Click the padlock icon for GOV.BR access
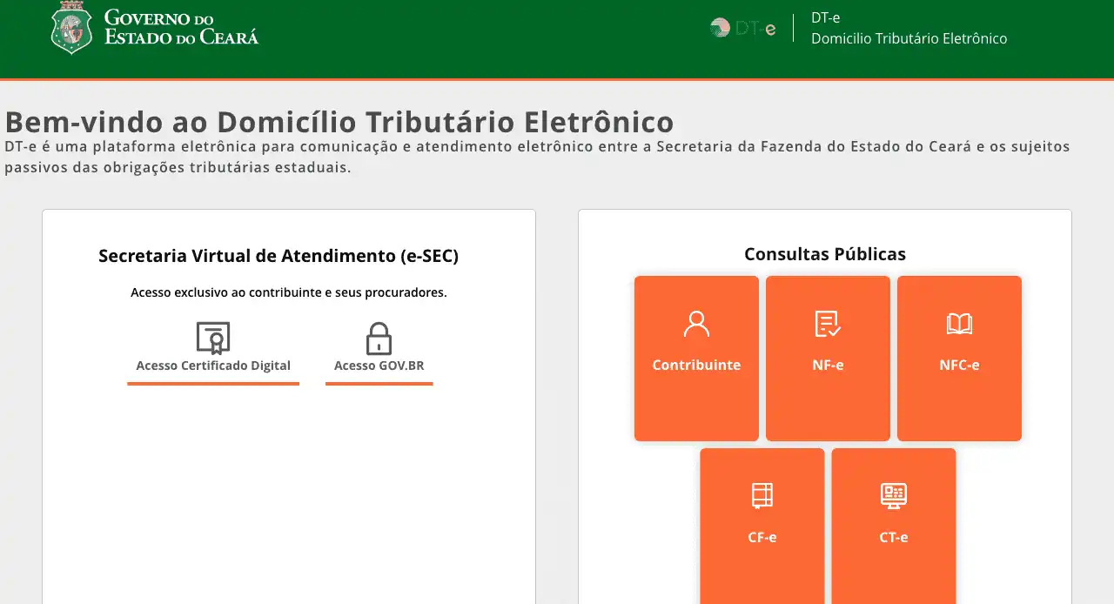The height and width of the screenshot is (604, 1114). point(379,339)
